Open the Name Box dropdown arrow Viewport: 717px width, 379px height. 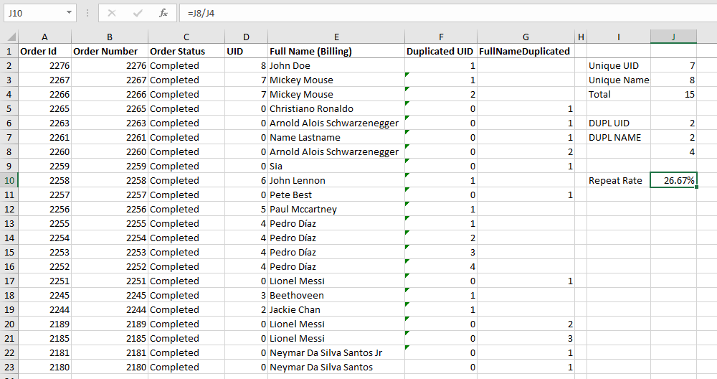69,13
